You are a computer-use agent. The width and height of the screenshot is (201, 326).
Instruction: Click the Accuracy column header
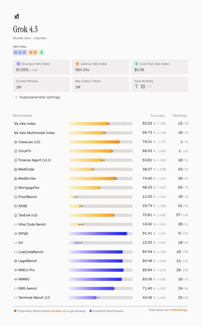click(x=158, y=115)
